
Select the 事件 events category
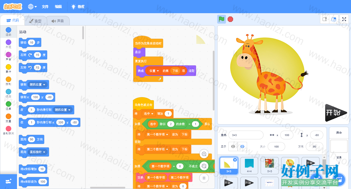click(x=9, y=69)
